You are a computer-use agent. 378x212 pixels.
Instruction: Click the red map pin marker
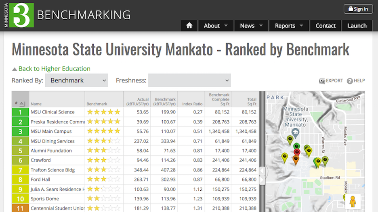[x=297, y=153]
